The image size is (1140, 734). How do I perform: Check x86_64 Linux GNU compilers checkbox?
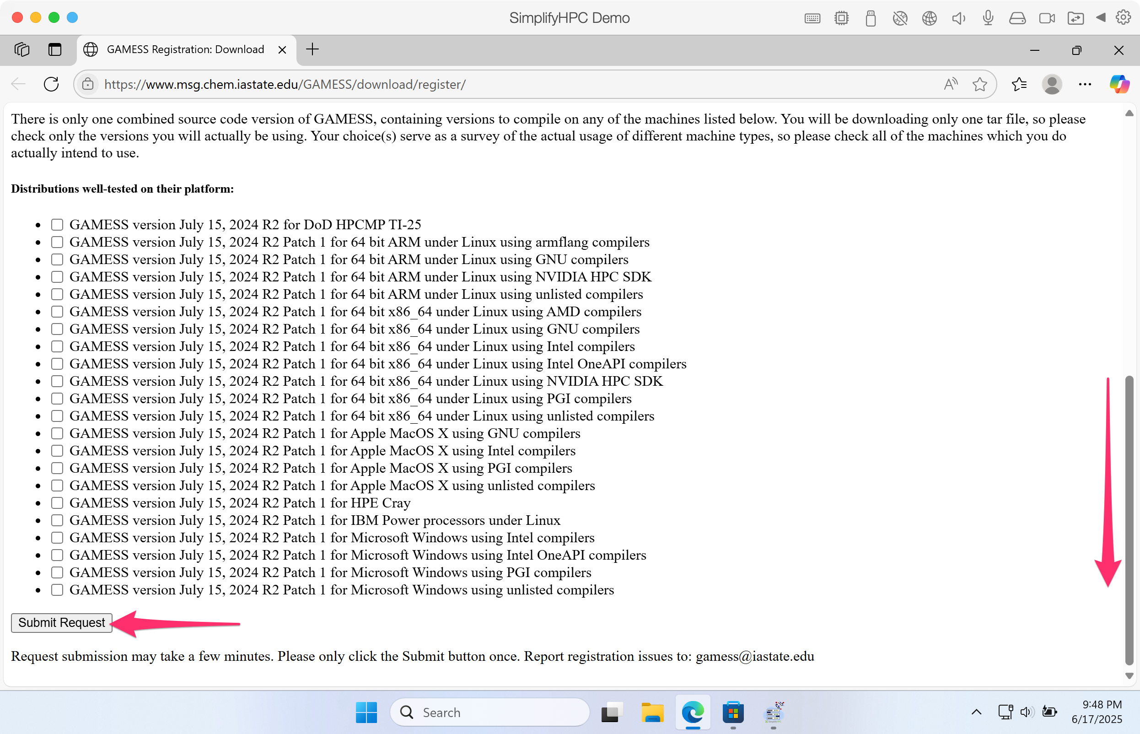click(x=57, y=329)
